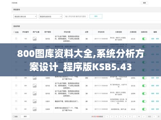Focus the comment content search field

click(x=76, y=16)
